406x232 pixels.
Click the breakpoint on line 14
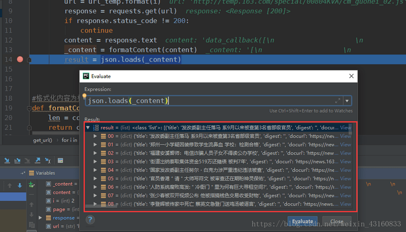pyautogui.click(x=20, y=59)
